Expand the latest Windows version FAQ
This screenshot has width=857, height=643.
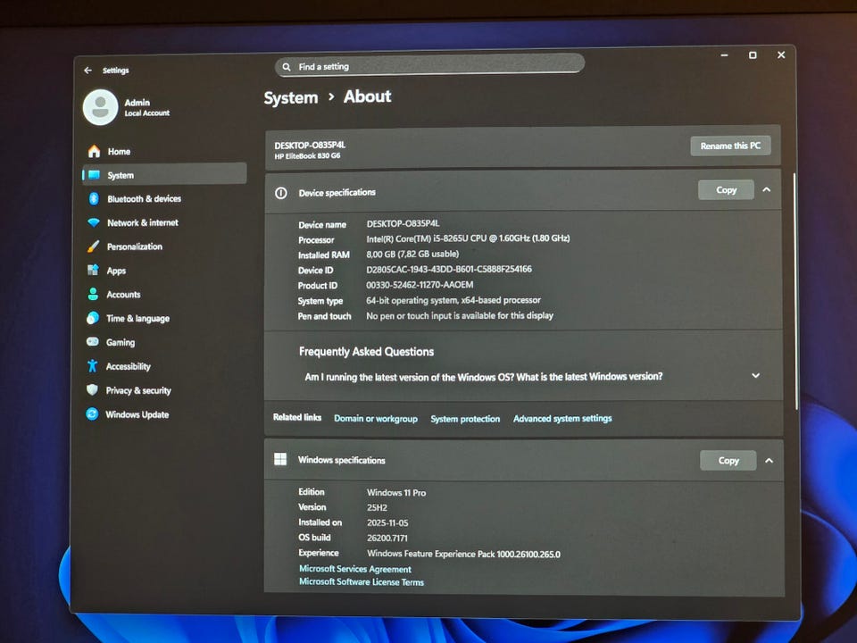(x=755, y=376)
